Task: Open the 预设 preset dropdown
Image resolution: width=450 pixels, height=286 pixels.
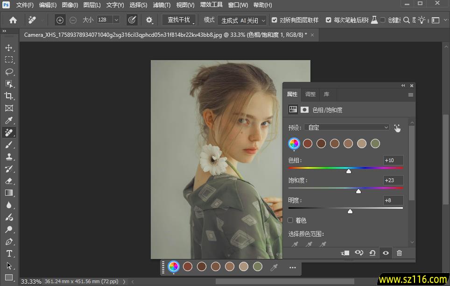Action: pos(347,127)
